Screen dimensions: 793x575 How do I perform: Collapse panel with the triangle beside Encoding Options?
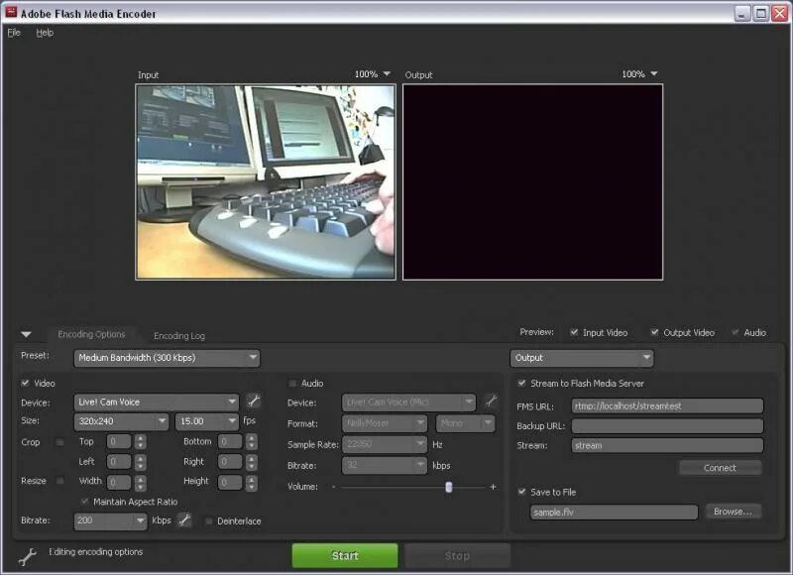[27, 334]
